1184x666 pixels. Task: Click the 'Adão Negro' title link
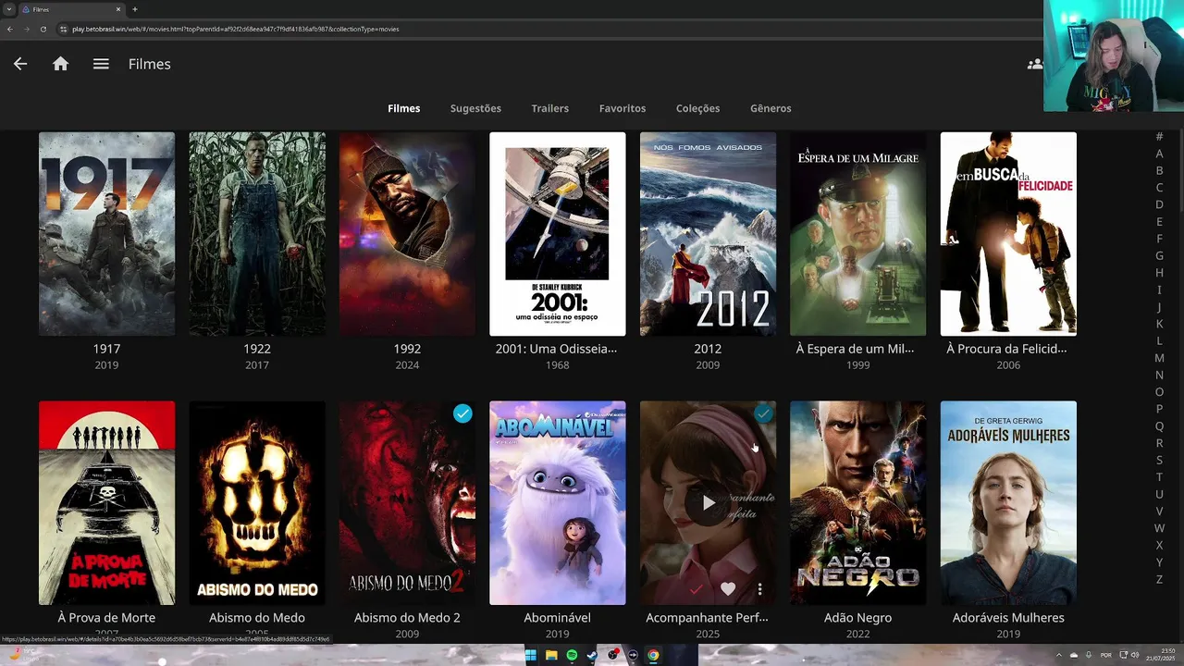(858, 618)
